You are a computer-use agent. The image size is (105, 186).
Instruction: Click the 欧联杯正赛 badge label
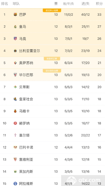point(52,59)
